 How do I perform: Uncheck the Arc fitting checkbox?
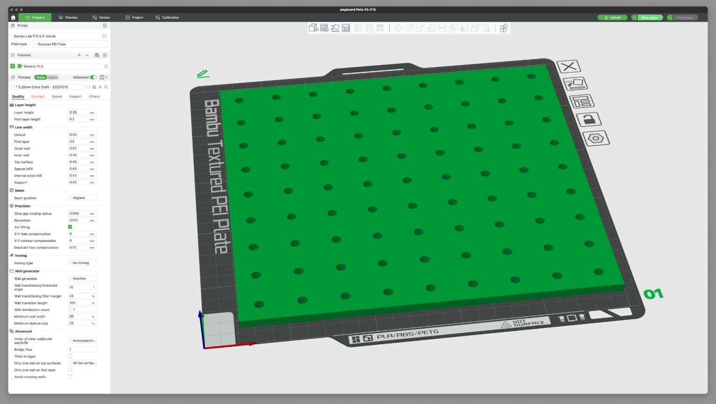tap(70, 227)
